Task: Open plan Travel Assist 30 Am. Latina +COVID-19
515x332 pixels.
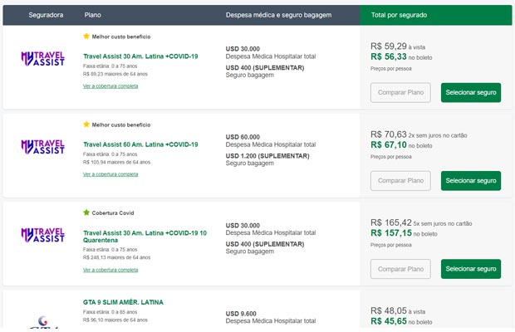Action: click(x=140, y=56)
